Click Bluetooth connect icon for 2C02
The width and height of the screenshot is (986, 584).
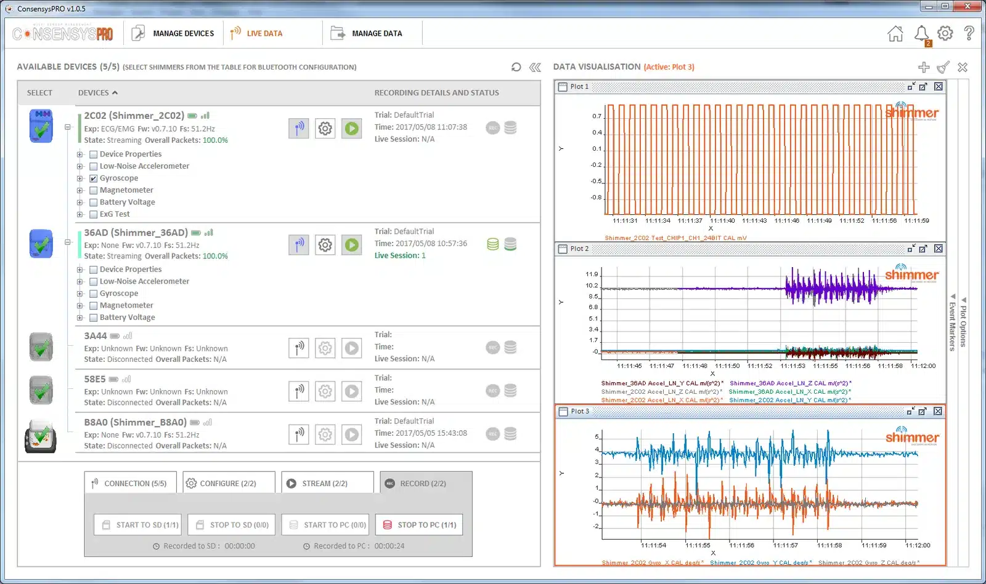point(299,129)
